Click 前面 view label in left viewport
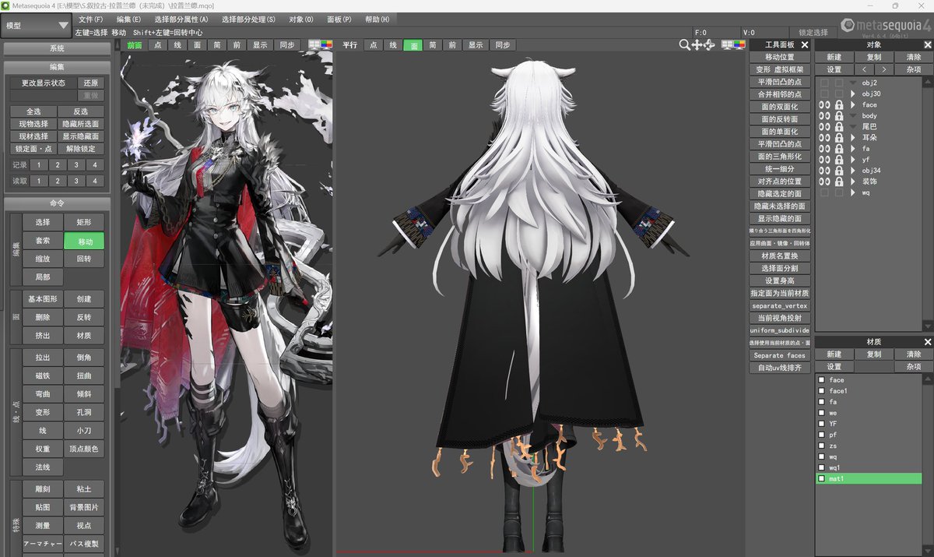 point(135,45)
